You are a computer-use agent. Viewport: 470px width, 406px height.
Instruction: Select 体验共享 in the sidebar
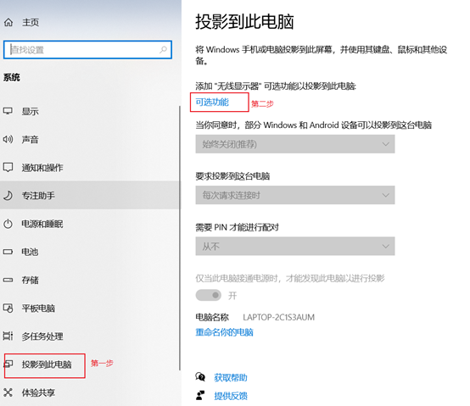(38, 392)
